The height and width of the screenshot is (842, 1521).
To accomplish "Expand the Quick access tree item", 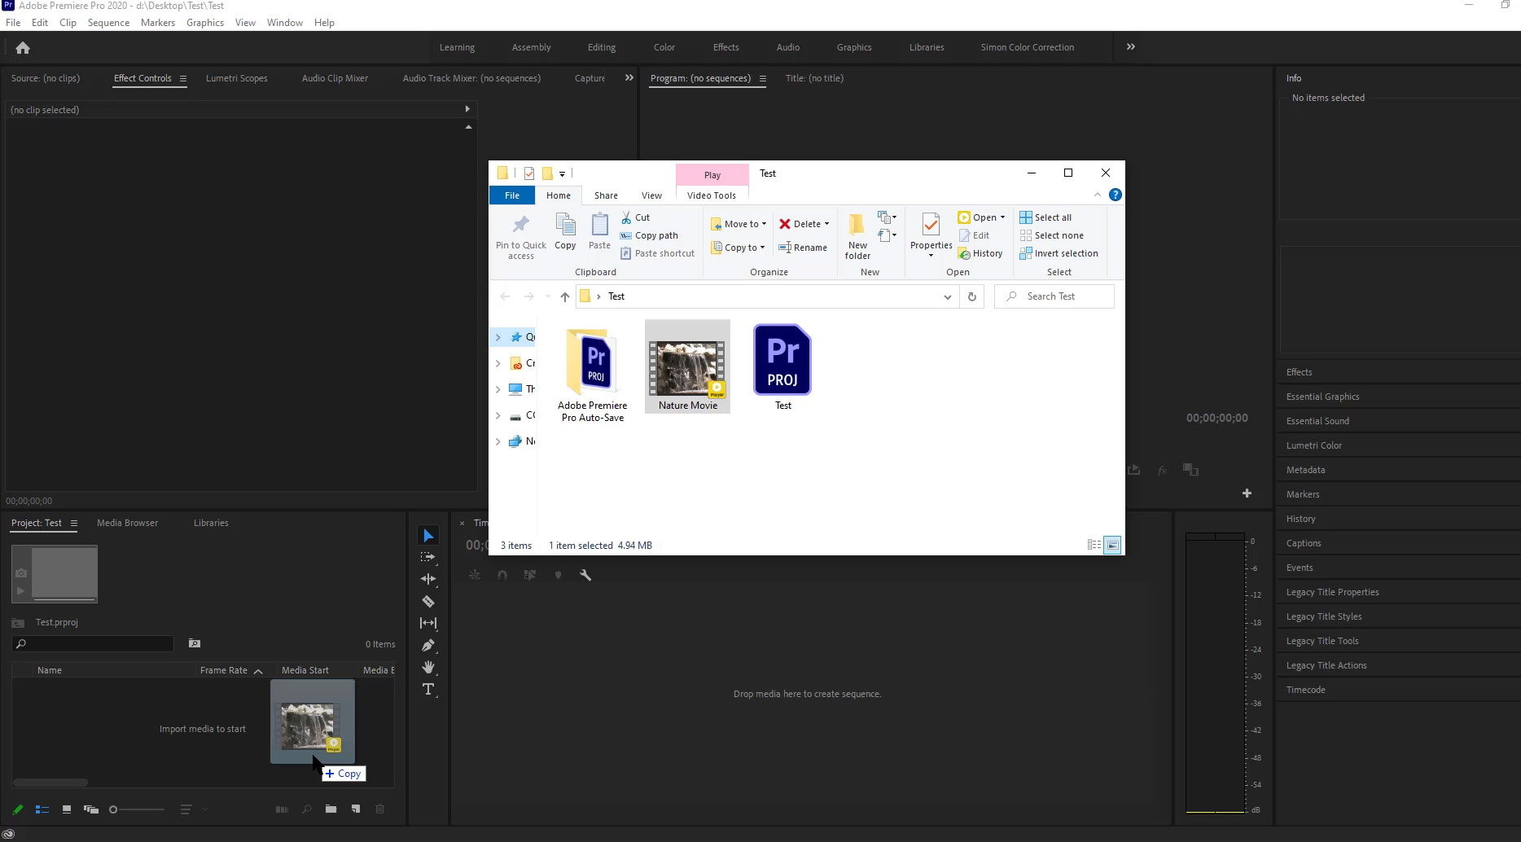I will tap(498, 336).
